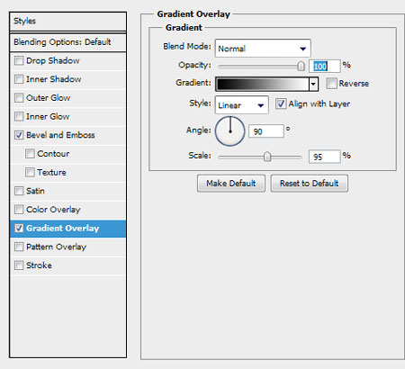This screenshot has height=369, width=405.
Task: Uncheck the Bevel and Emboss checkbox
Action: click(19, 135)
